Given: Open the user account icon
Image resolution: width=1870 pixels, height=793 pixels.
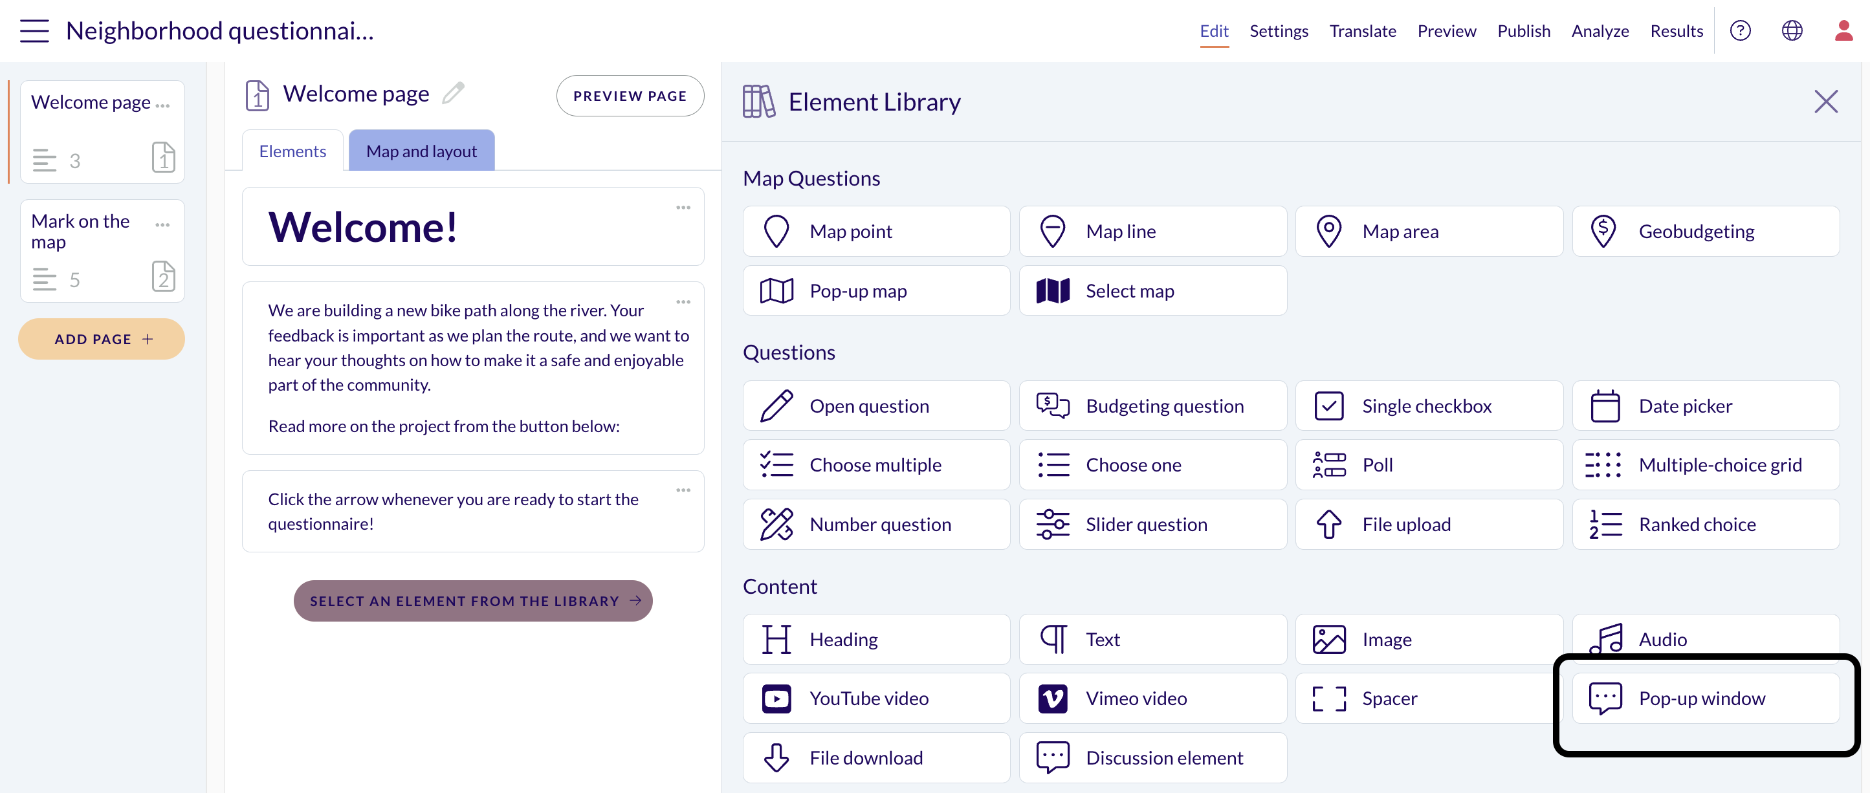Looking at the screenshot, I should point(1844,30).
